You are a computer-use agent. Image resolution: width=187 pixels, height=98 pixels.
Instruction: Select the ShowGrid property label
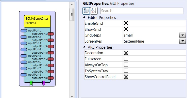coord(93,29)
